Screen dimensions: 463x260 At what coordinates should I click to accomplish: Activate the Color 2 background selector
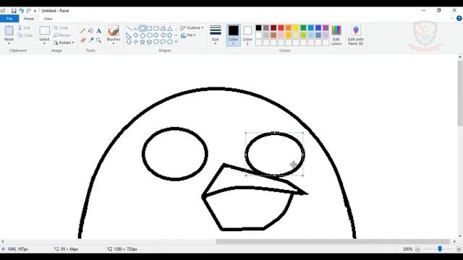247,35
